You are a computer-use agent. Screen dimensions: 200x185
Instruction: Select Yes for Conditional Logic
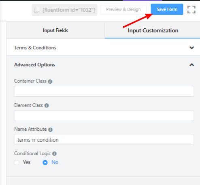pyautogui.click(x=17, y=162)
